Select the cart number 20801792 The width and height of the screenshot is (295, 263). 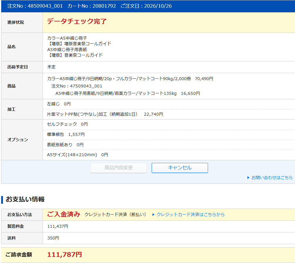coord(104,6)
